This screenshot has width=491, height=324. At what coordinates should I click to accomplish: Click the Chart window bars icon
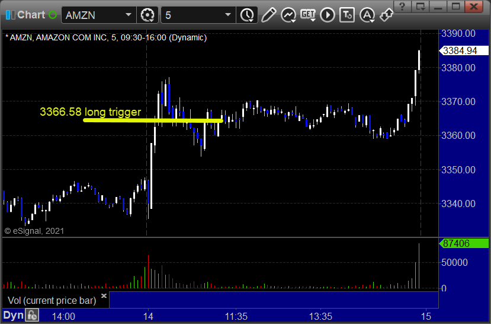[10, 15]
